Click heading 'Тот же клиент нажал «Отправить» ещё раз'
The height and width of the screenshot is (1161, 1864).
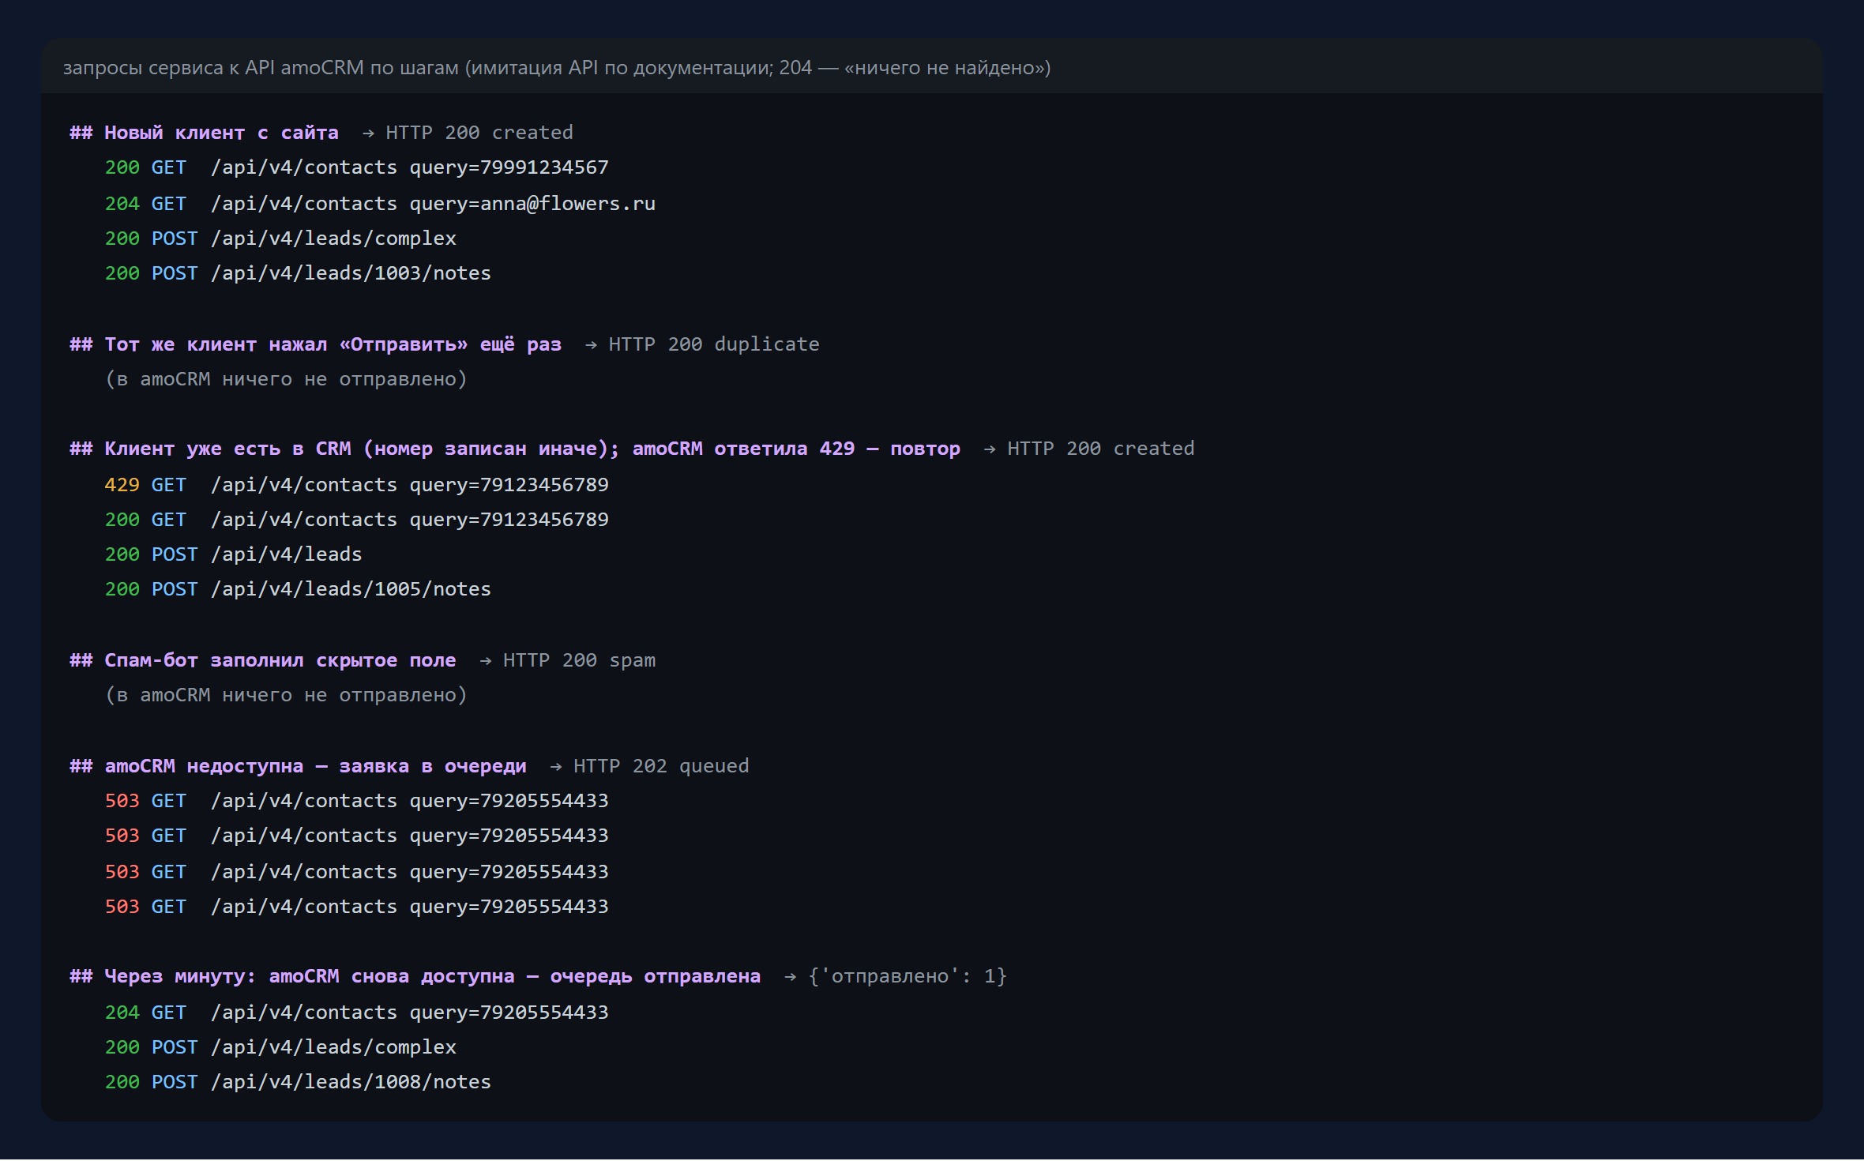point(316,344)
